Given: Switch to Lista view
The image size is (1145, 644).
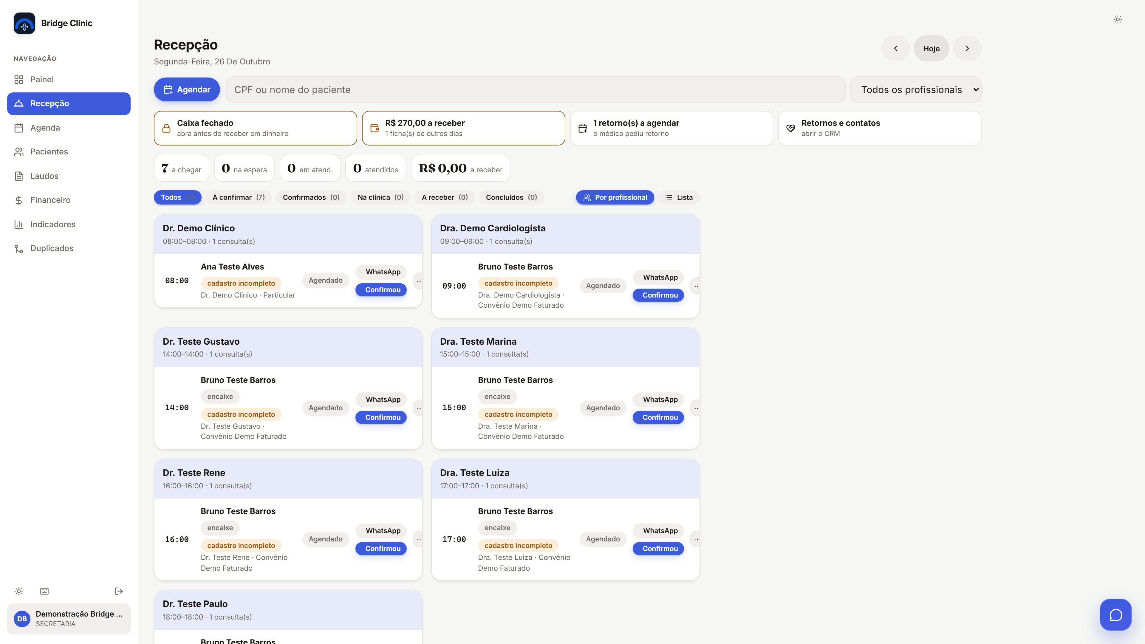Looking at the screenshot, I should pos(679,197).
